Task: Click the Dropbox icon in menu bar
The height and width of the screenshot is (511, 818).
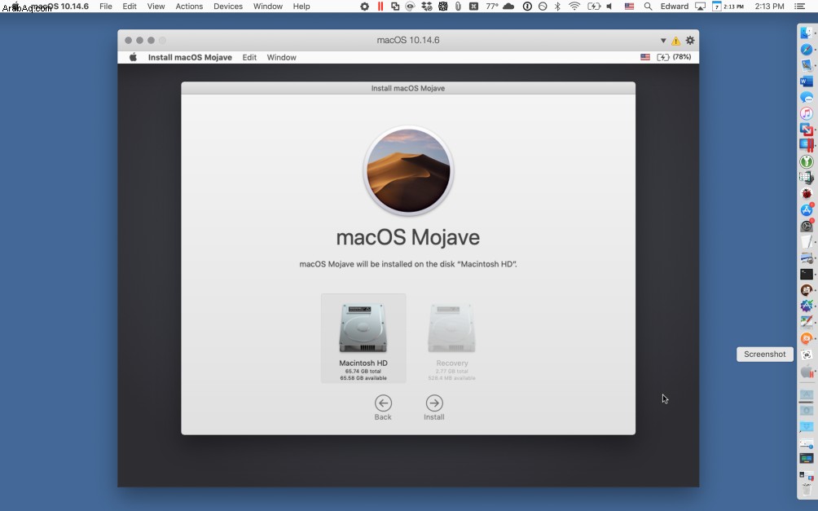Action: (x=427, y=7)
